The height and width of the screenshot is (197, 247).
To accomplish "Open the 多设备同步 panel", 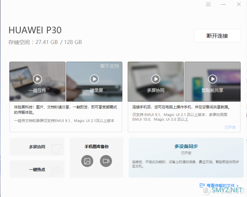I will point(186,158).
